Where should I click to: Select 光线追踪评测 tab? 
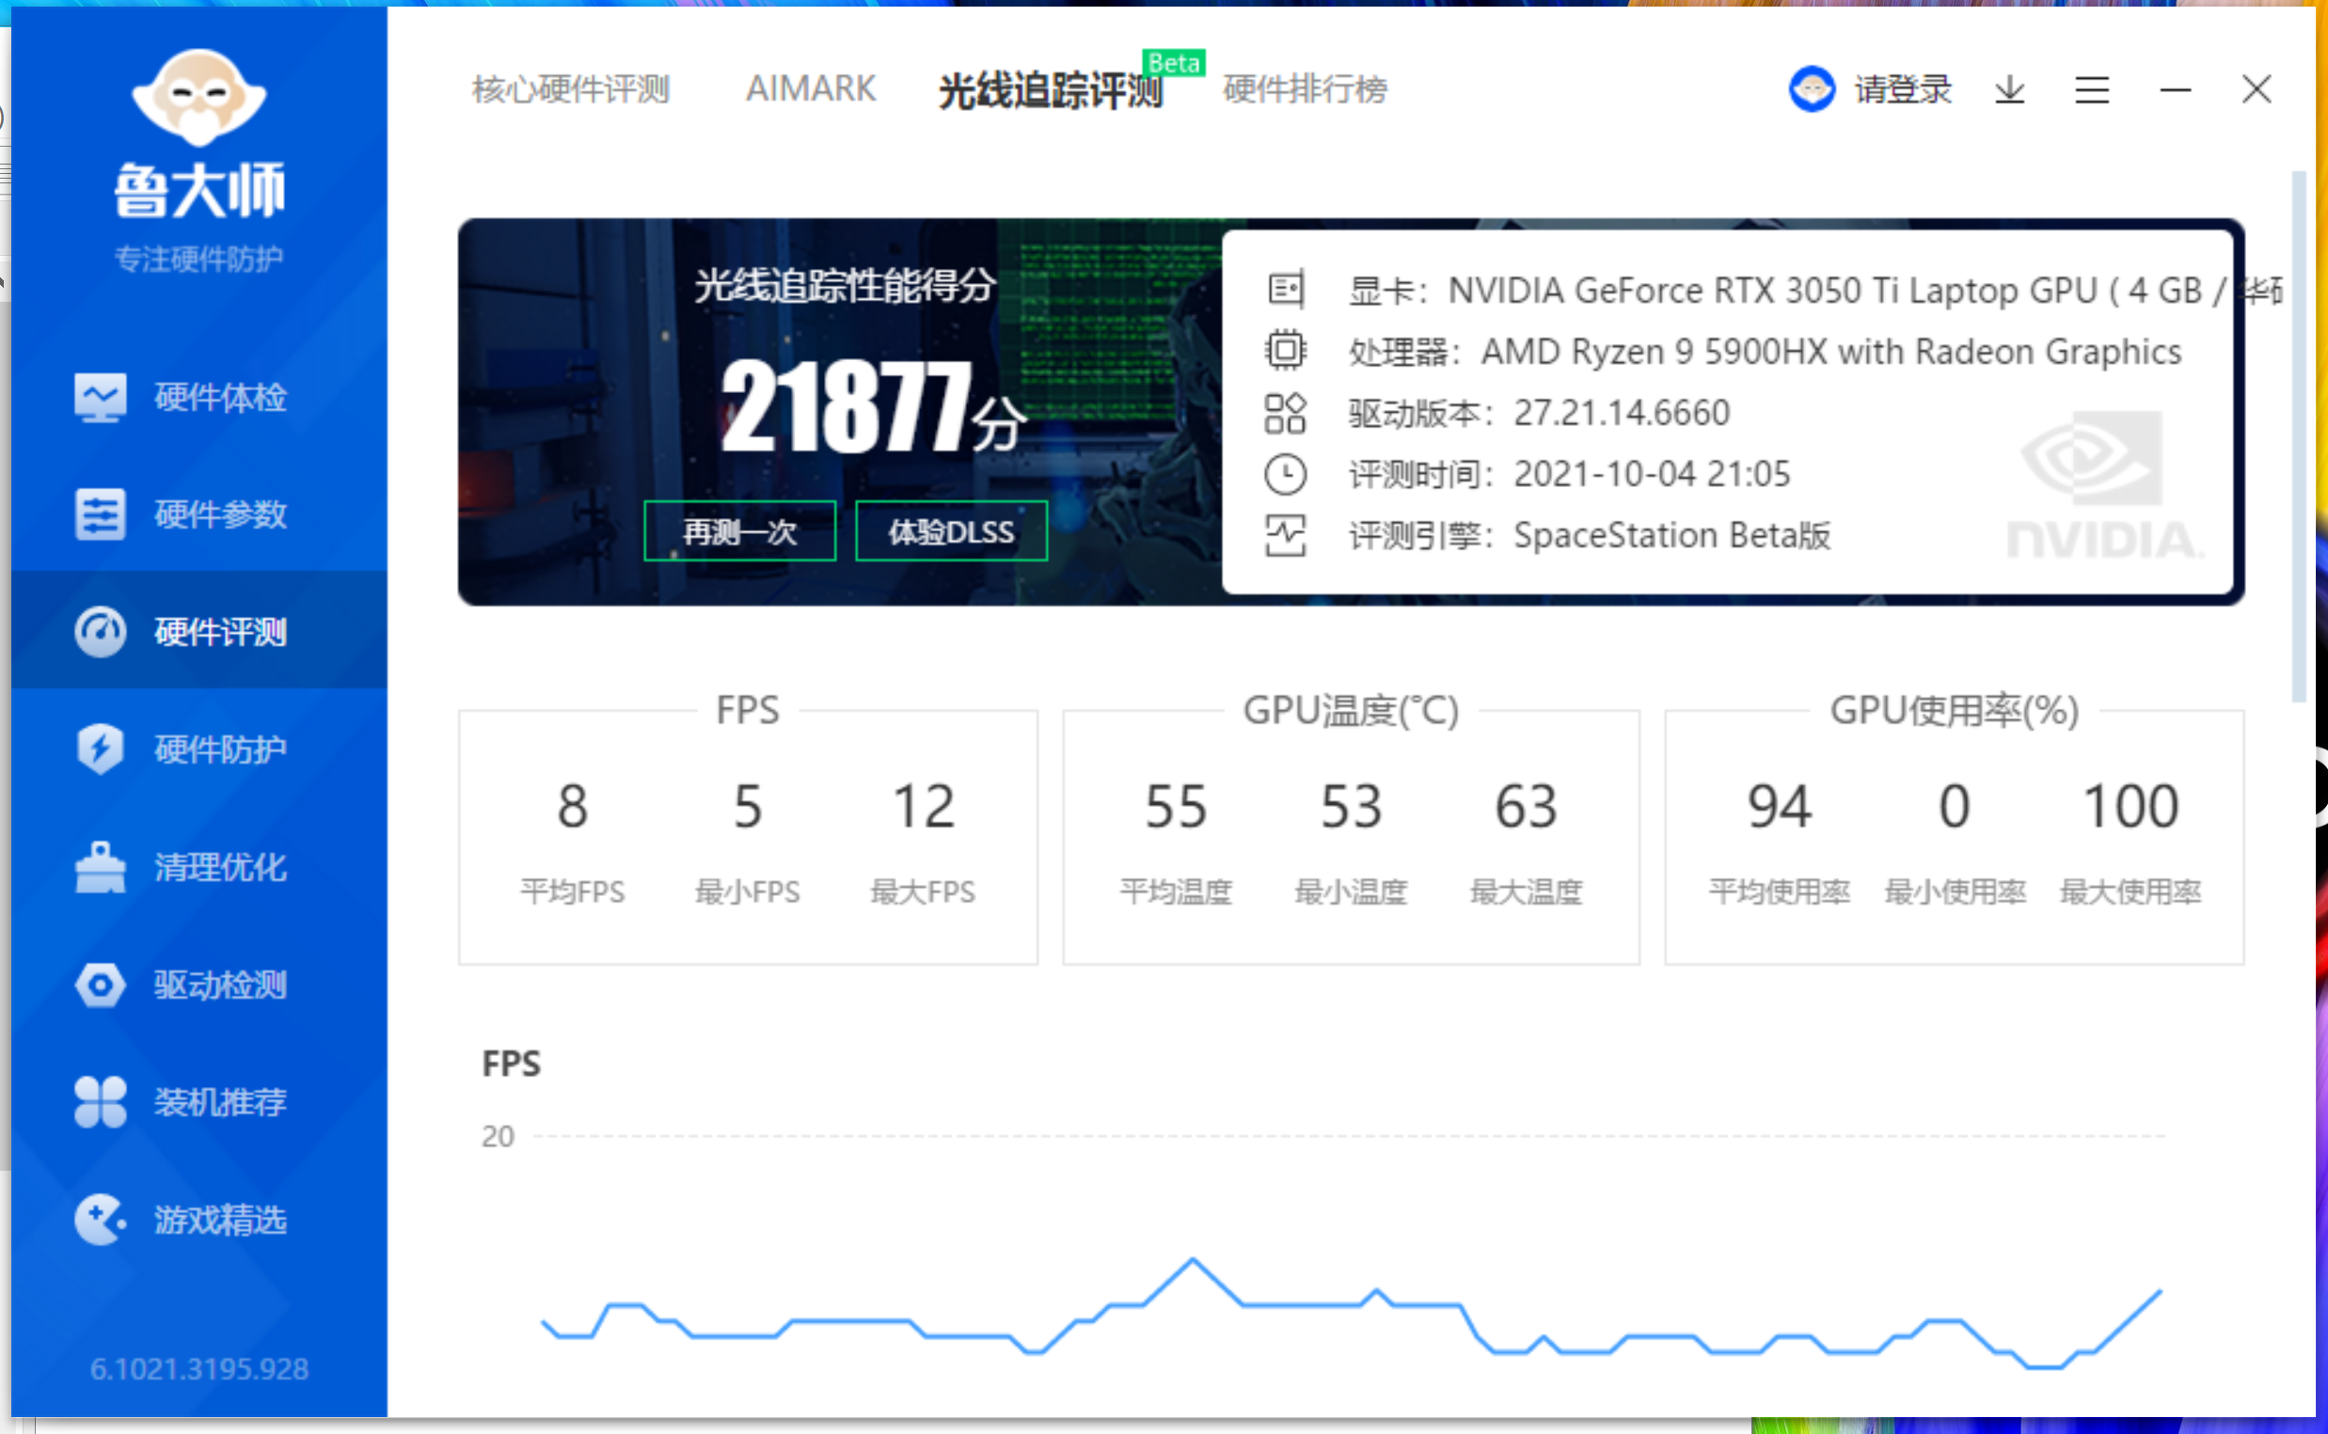[x=1051, y=91]
